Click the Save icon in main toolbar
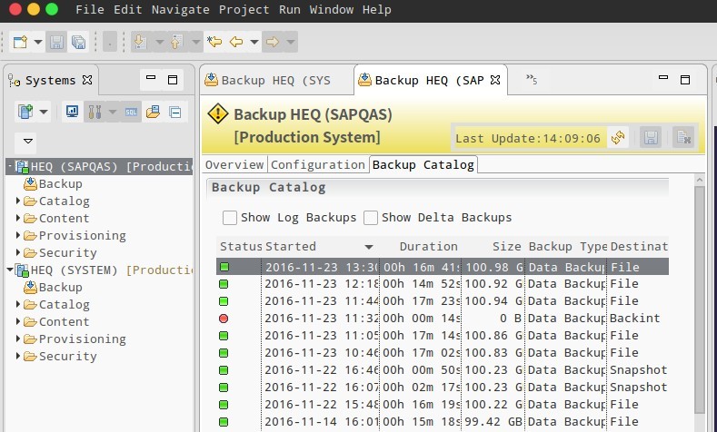The height and width of the screenshot is (432, 717). click(x=56, y=42)
